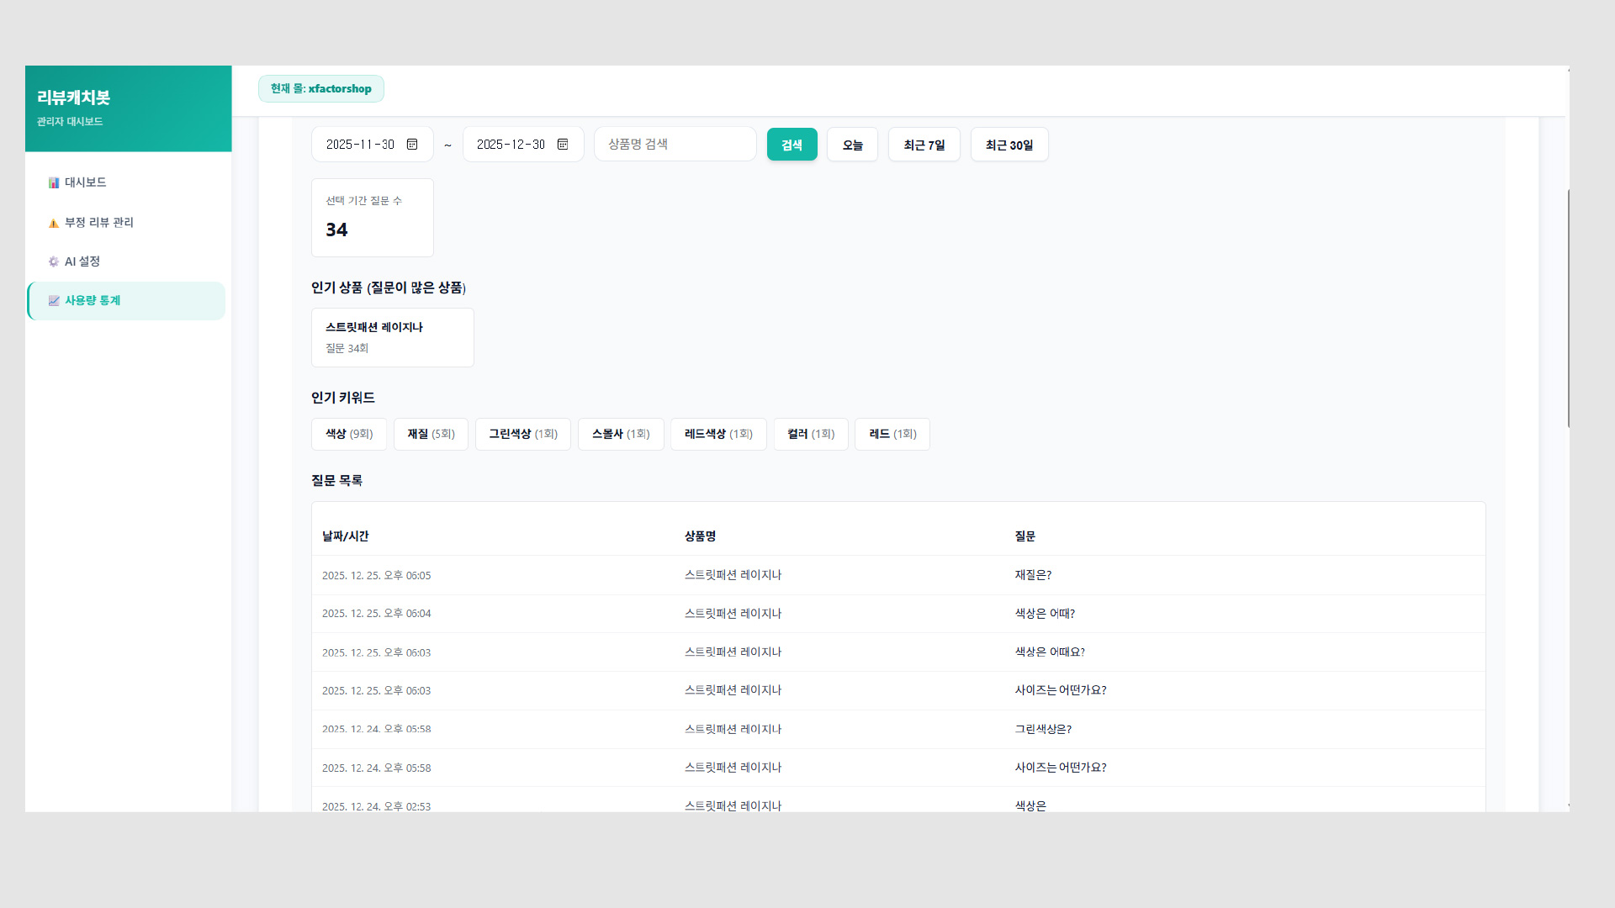Filter by 오늘 button
Image resolution: width=1615 pixels, height=908 pixels.
[852, 145]
